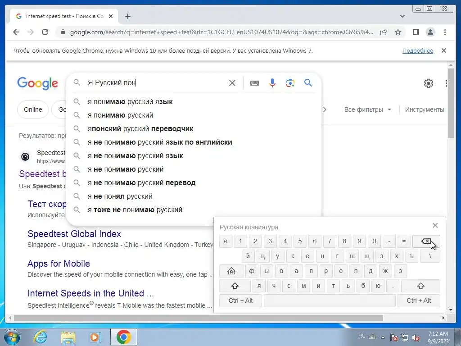Tap the м key on virtual keyboard
Screen dimensions: 461x346
pos(304,286)
